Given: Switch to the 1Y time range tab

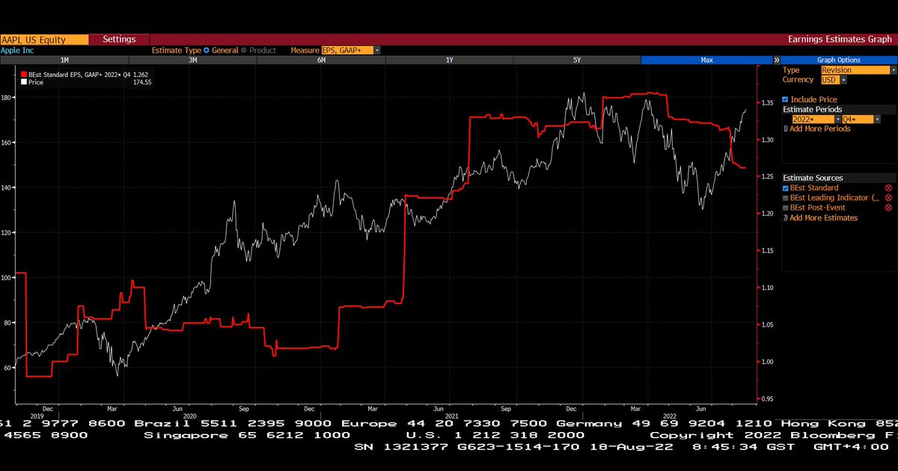Looking at the screenshot, I should pyautogui.click(x=449, y=60).
